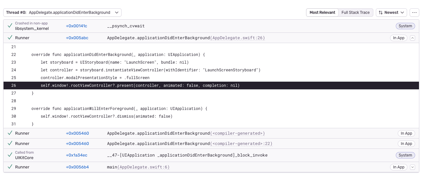The height and width of the screenshot is (180, 427).
Task: Click the _applicationDidEnterBackground block_invoke function
Action: [x=187, y=155]
